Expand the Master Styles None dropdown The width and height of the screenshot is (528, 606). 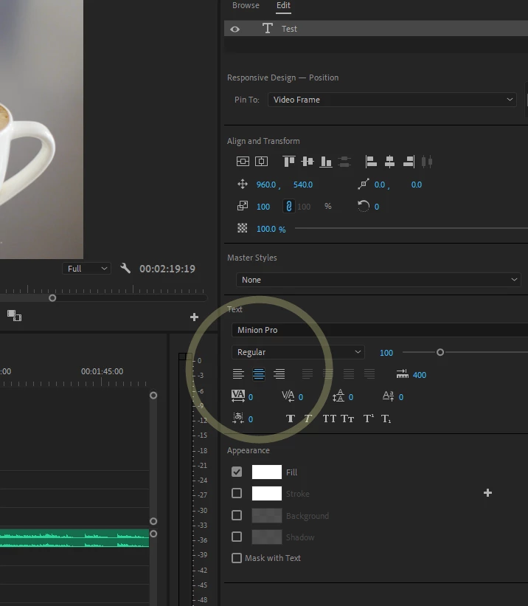[378, 280]
